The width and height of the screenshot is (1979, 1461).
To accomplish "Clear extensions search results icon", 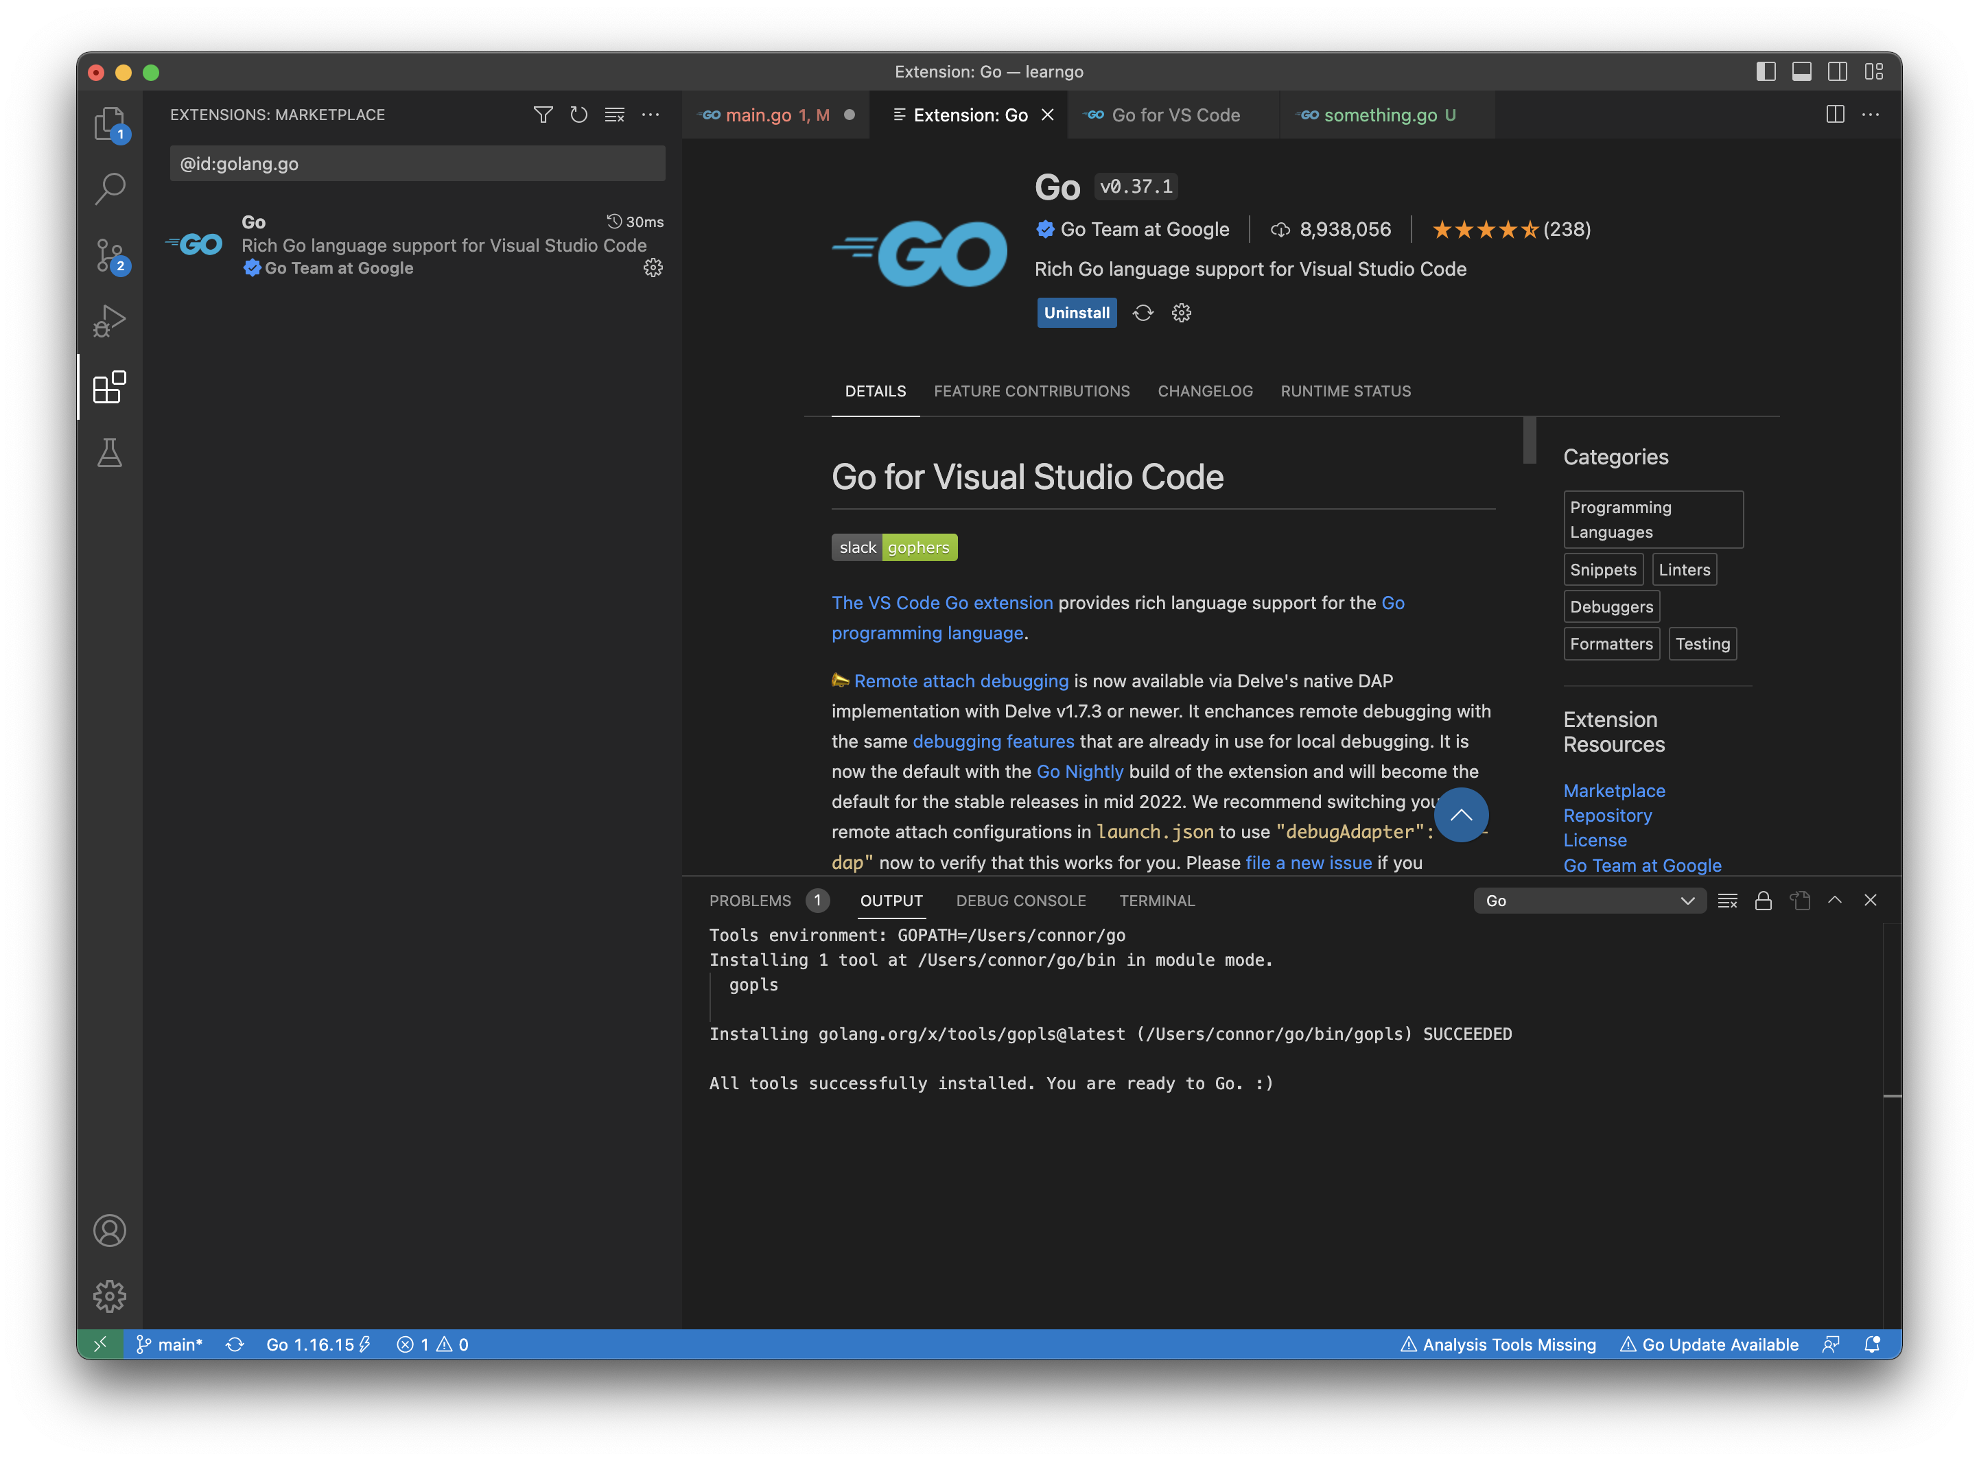I will click(x=615, y=115).
